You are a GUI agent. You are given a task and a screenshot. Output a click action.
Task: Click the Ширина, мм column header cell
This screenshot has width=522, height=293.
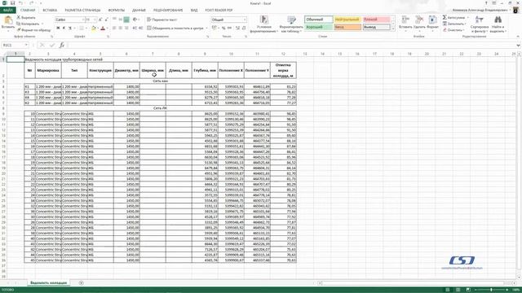point(153,71)
